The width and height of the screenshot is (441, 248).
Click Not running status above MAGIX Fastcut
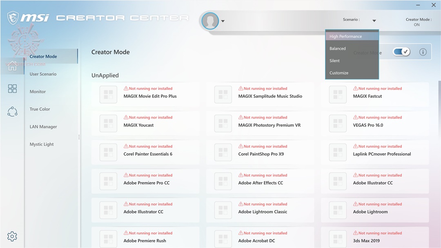click(x=380, y=89)
